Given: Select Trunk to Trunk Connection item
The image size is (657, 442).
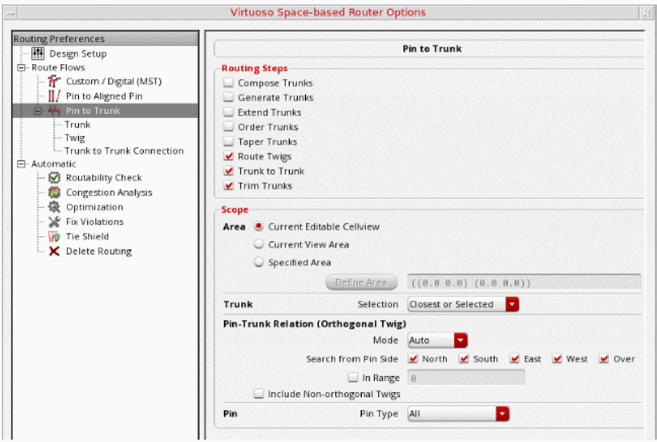Looking at the screenshot, I should coord(124,150).
